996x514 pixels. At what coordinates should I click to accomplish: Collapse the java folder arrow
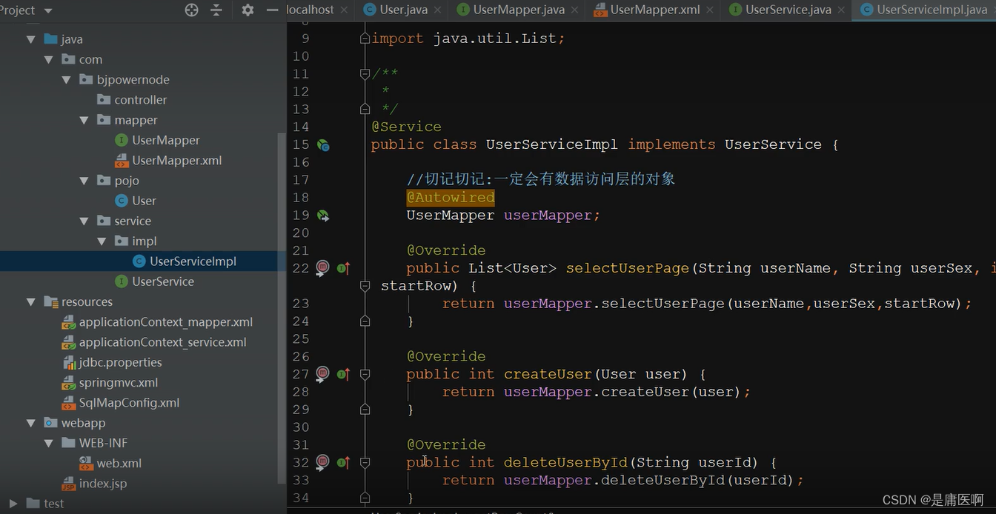31,39
